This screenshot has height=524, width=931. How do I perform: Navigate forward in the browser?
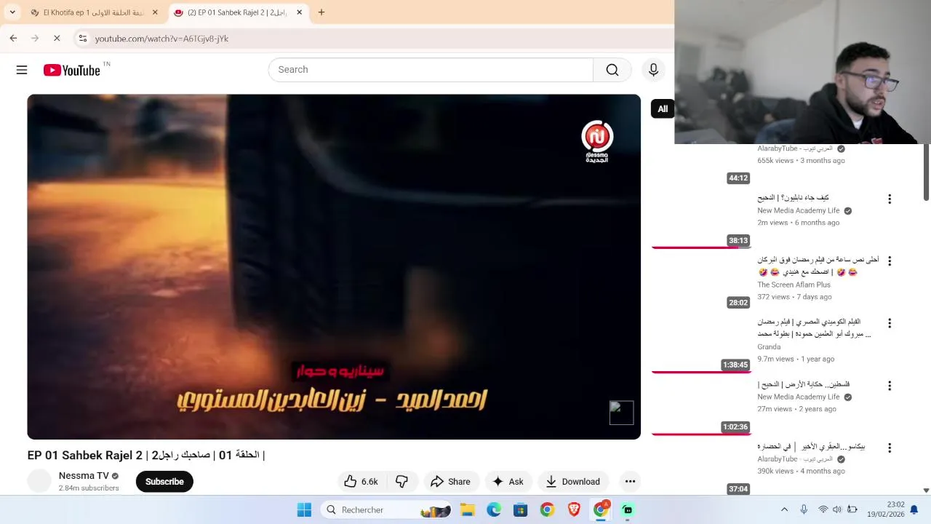[35, 38]
